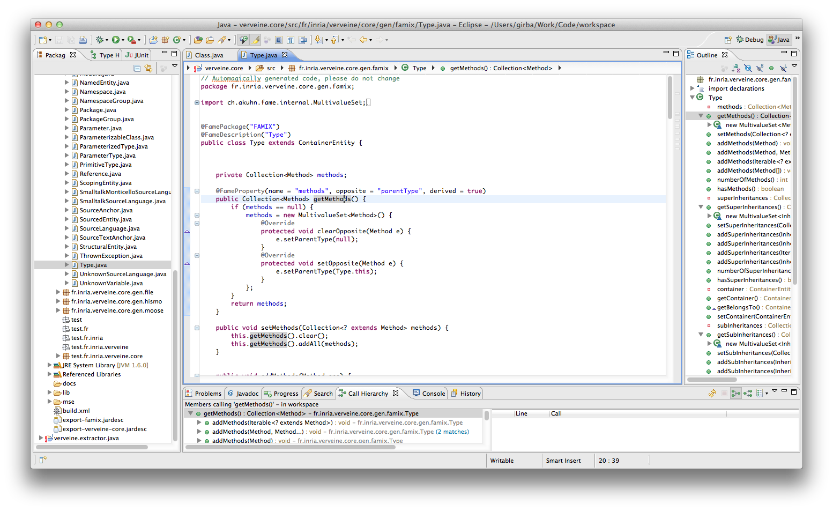Click the verveine.core breadcrumb project icon
Screen dimensions: 833x511
pyautogui.click(x=198, y=68)
